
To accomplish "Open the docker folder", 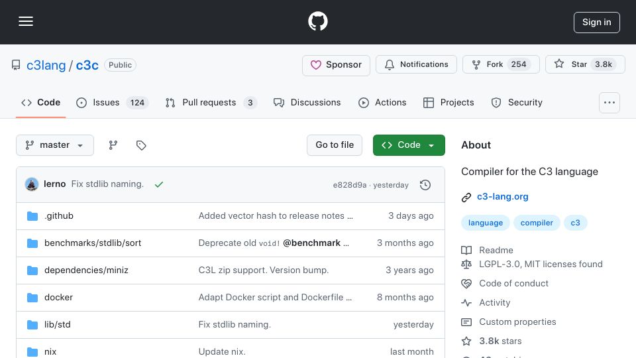I will [58, 298].
